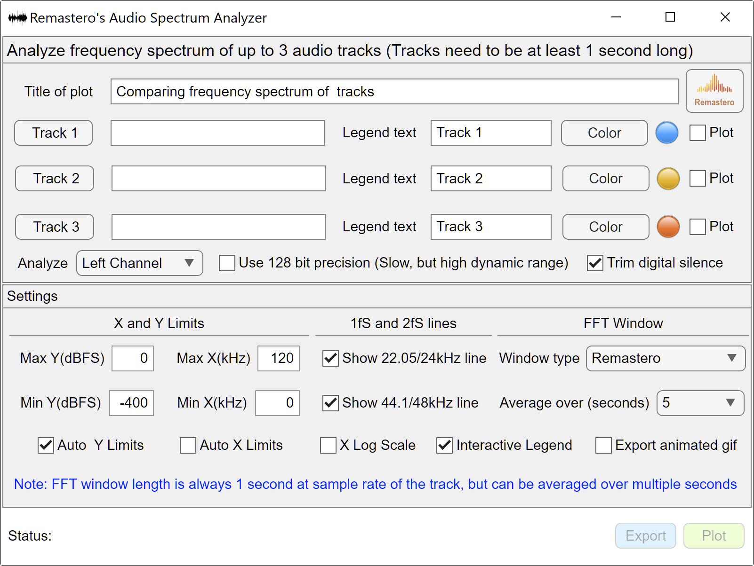The height and width of the screenshot is (566, 754).
Task: Click the Track 3 file path field
Action: click(x=218, y=227)
